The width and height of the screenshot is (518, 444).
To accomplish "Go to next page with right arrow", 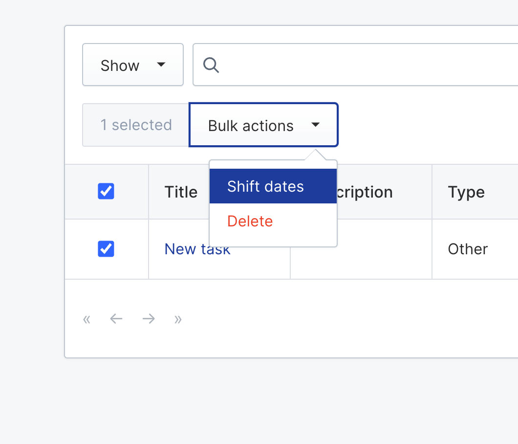I will (149, 319).
